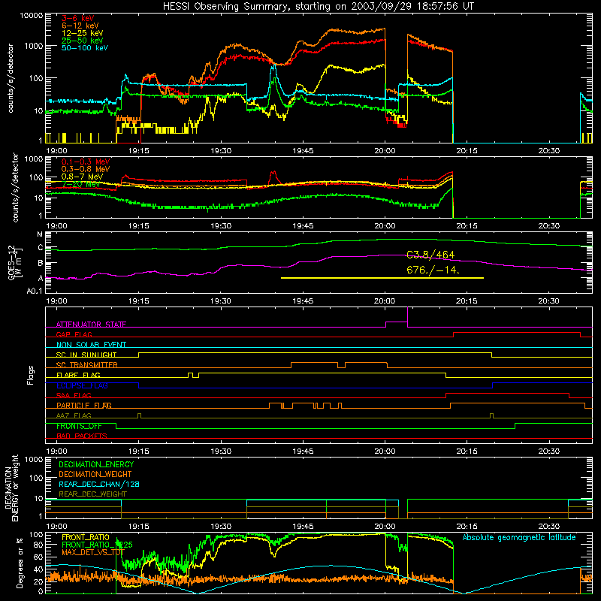Click the 676./-14. flare position annotation

(433, 270)
